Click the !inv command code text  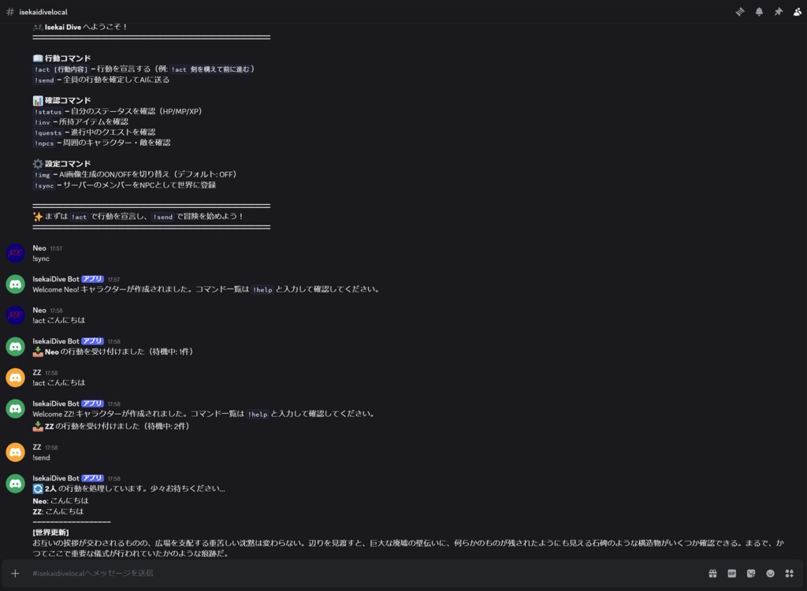click(43, 122)
